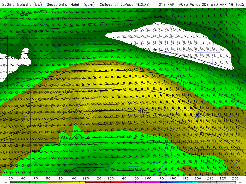Click the 10500 height contour label
Viewport: 246px width, 184px height.
[x=127, y=89]
